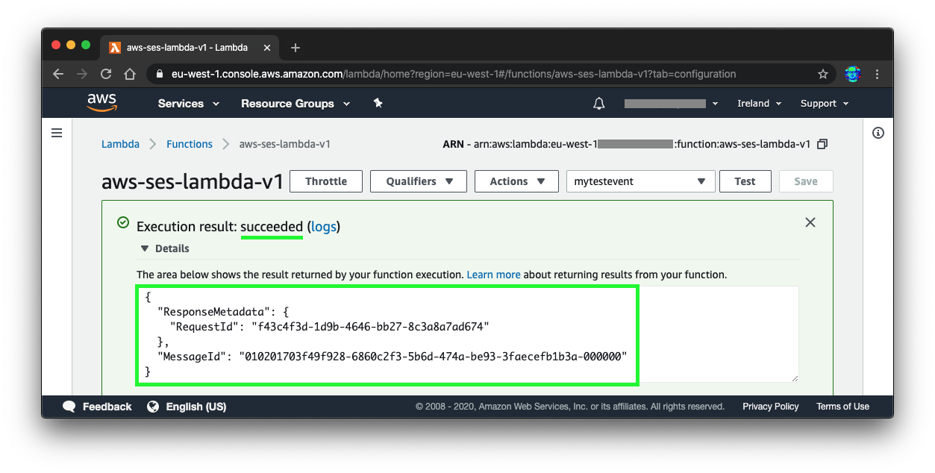Toggle the sidebar hamburger menu icon

coord(57,132)
